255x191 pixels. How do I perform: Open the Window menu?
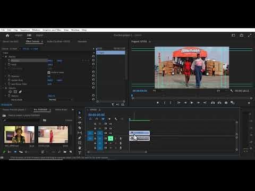pyautogui.click(x=75, y=30)
